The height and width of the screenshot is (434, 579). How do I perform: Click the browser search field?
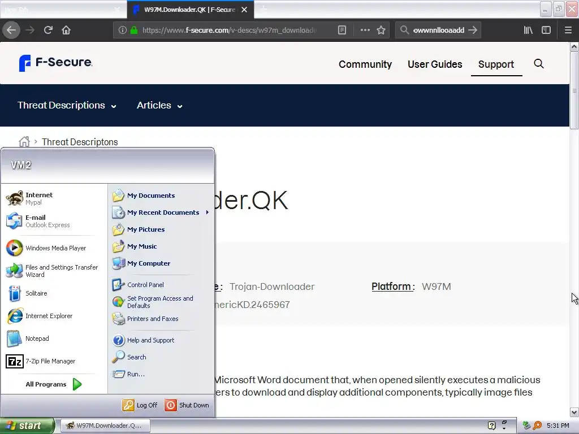pyautogui.click(x=438, y=30)
